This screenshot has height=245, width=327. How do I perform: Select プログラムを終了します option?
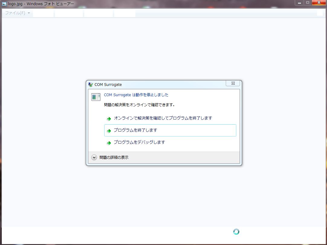[x=170, y=130]
